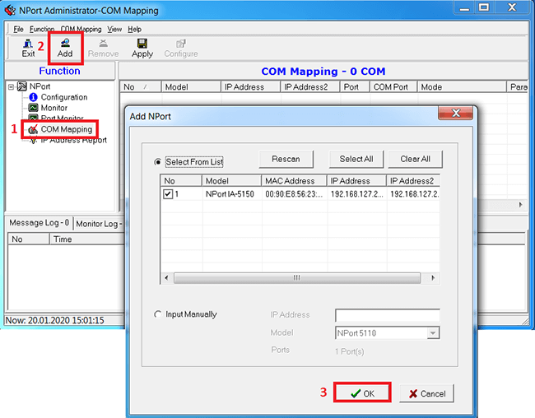Click the Clear All button
This screenshot has width=535, height=418.
click(x=415, y=159)
